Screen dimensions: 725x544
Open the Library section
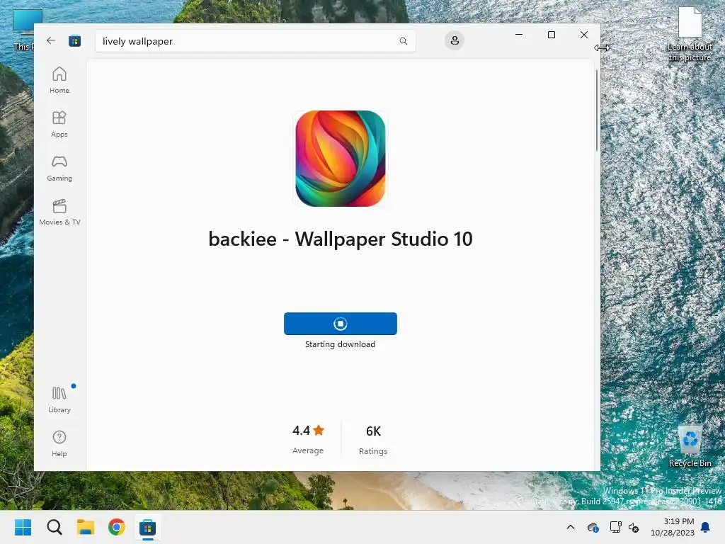click(x=59, y=399)
